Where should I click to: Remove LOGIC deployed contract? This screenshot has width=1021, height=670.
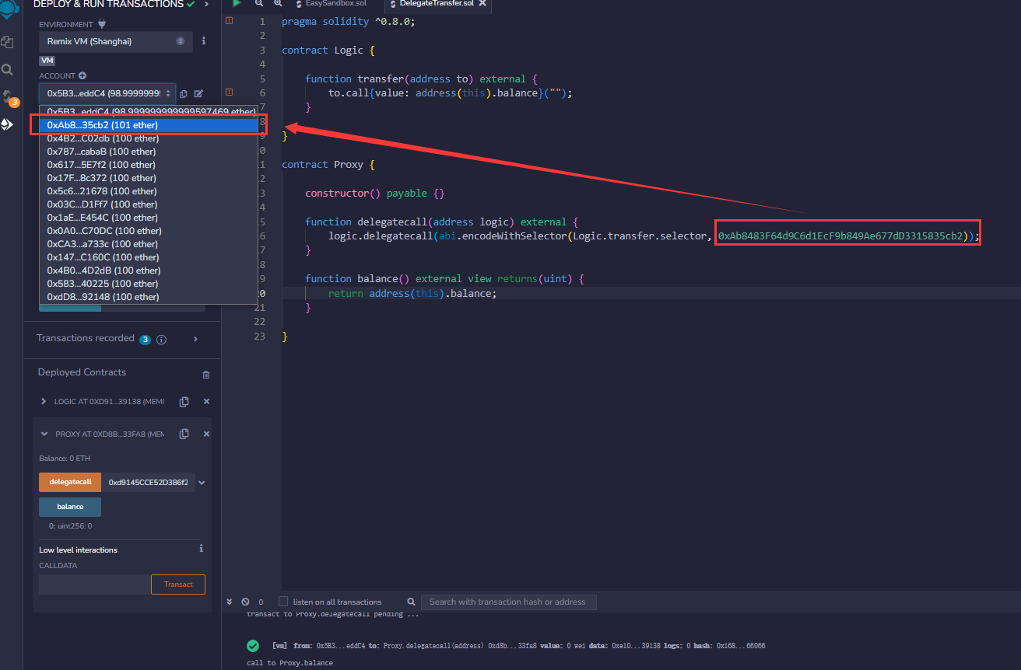point(206,402)
